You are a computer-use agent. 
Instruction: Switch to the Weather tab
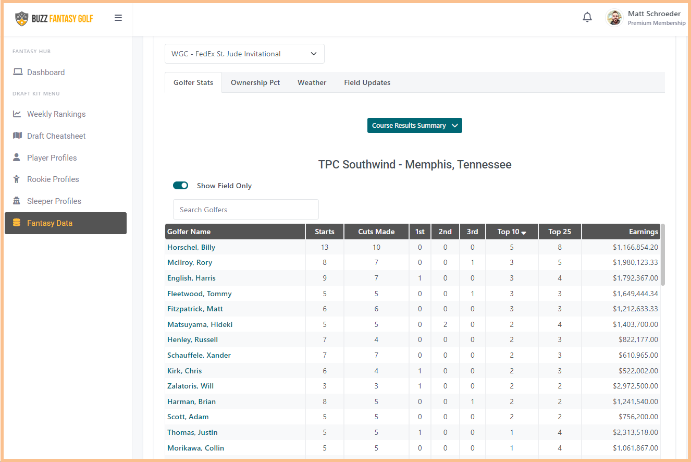pyautogui.click(x=312, y=82)
